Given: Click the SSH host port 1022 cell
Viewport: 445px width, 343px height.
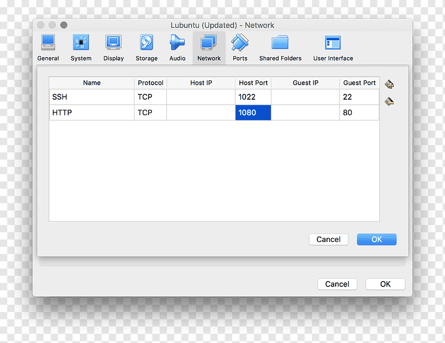Looking at the screenshot, I should click(x=253, y=97).
